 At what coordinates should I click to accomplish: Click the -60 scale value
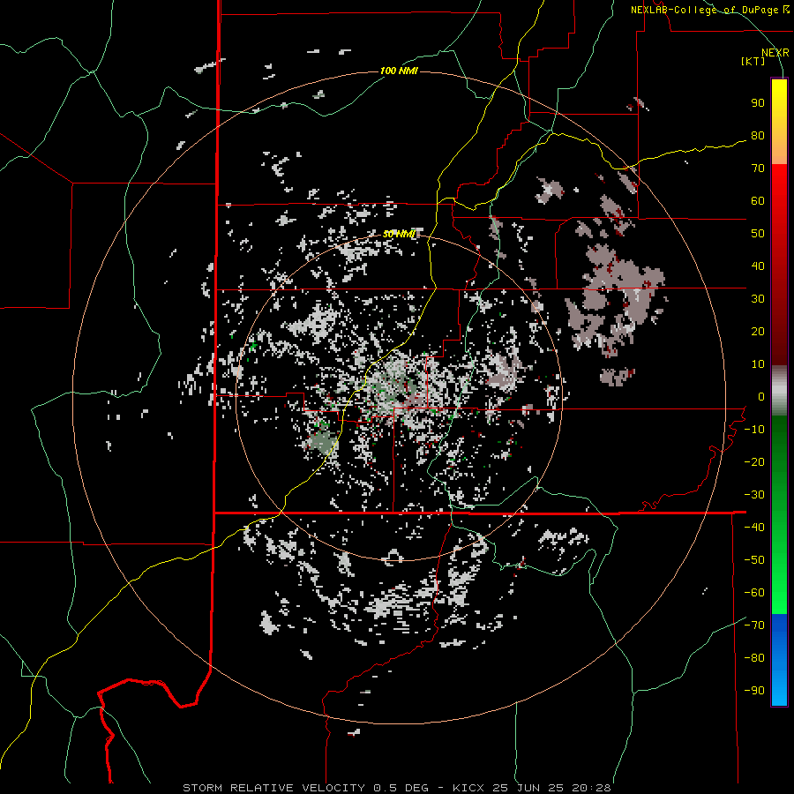tap(754, 593)
